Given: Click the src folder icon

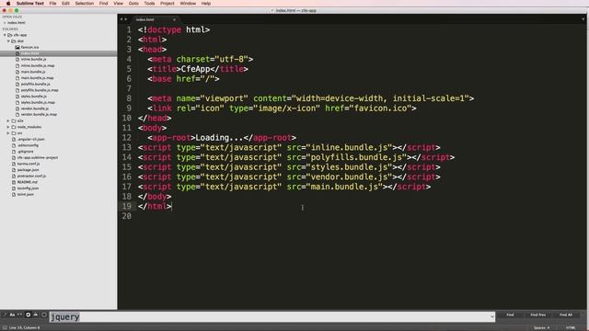Looking at the screenshot, I should (x=14, y=133).
